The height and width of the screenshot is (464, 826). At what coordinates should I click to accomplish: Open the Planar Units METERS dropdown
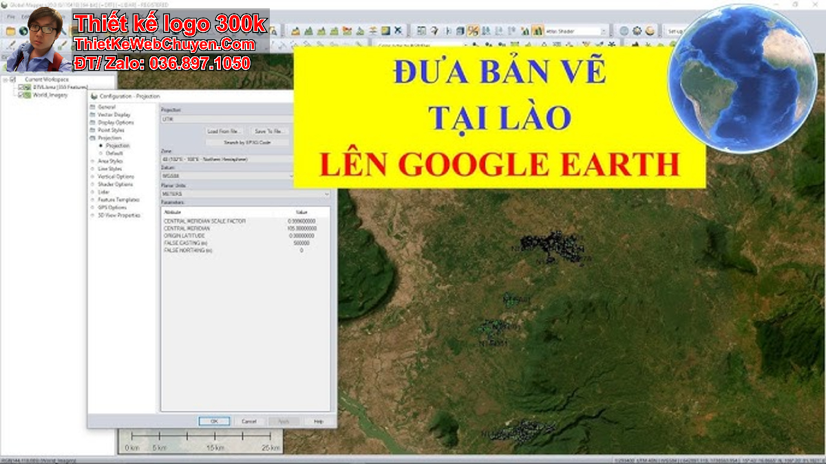point(245,194)
